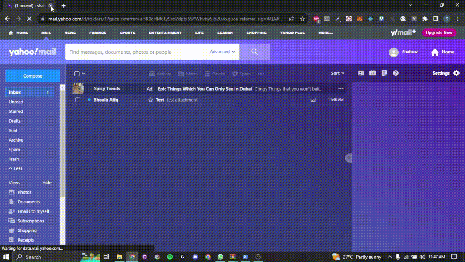Show hidden system tray icons arrow
465x262 pixels.
pos(389,257)
